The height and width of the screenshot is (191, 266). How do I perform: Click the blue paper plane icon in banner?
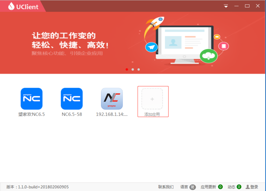click(151, 47)
